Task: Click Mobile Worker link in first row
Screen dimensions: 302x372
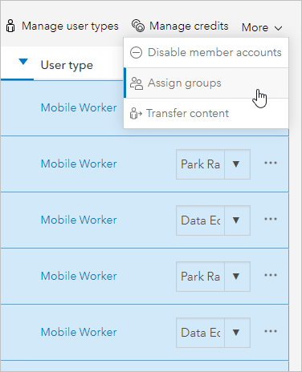Action: (x=79, y=107)
